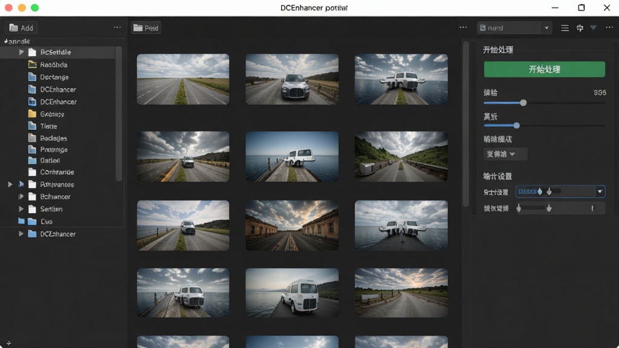Click the green 开始处理 button
This screenshot has width=619, height=348.
[x=545, y=69]
